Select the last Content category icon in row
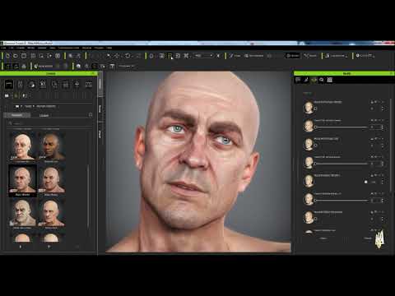 (88, 85)
